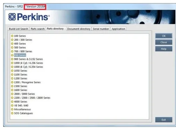Click the yellow icon beside 1200 Series
176x130 pixels.
click(x=12, y=78)
